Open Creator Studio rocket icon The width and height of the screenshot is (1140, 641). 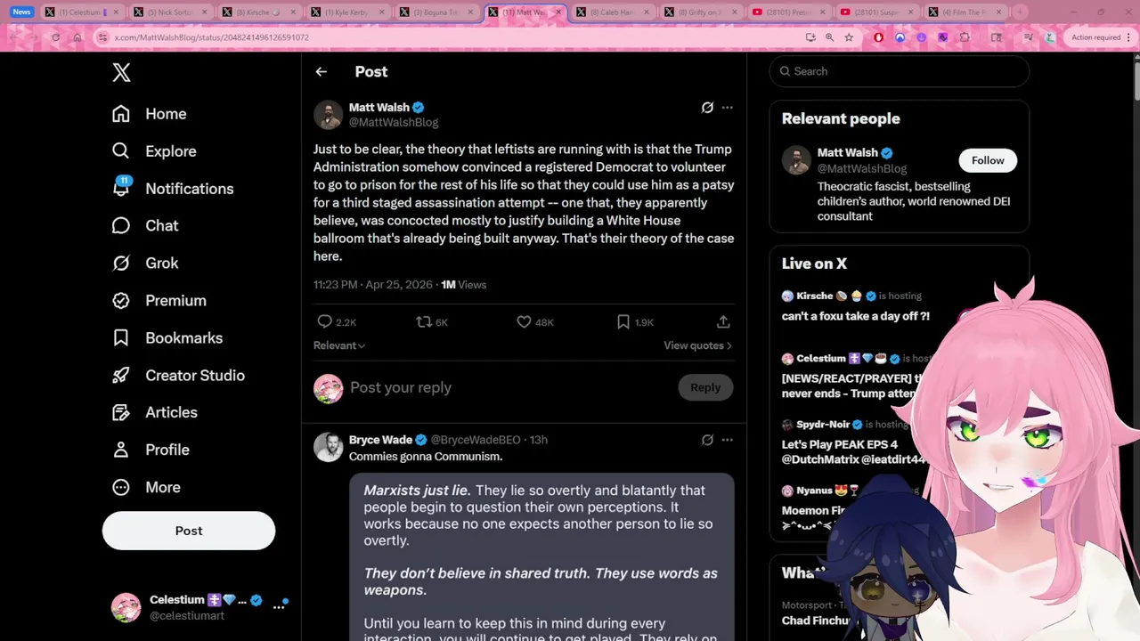121,376
